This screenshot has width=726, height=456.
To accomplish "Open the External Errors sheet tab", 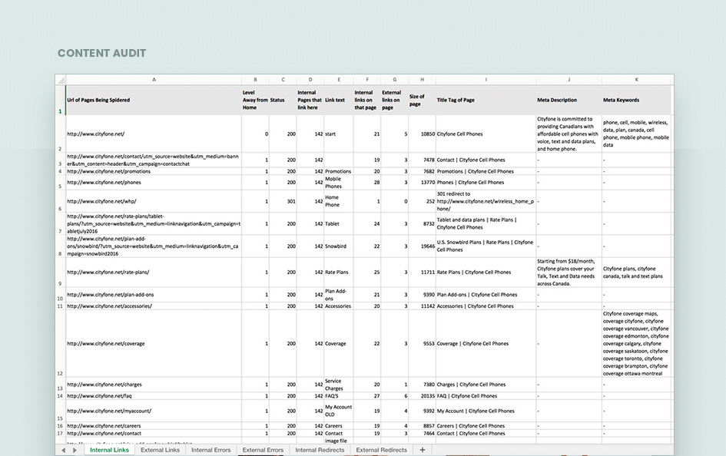I will (x=263, y=450).
